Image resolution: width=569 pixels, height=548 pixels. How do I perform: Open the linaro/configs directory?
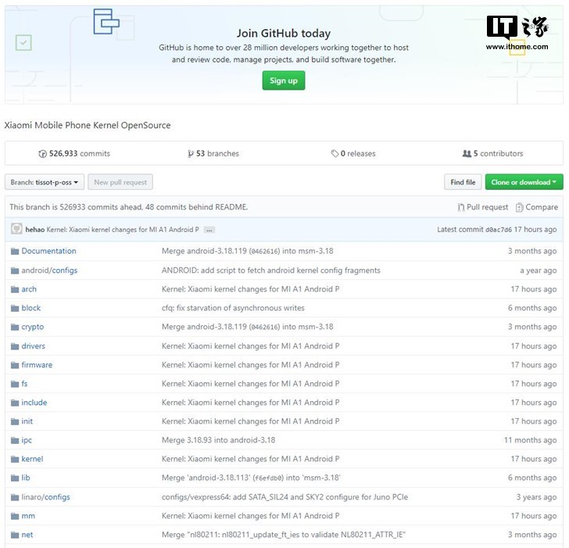(x=45, y=497)
